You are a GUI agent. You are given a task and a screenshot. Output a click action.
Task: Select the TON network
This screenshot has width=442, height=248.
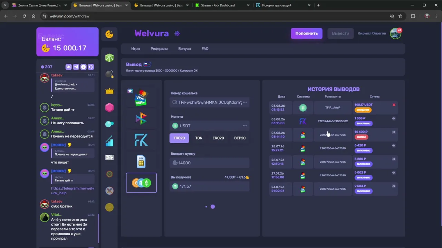pyautogui.click(x=199, y=138)
